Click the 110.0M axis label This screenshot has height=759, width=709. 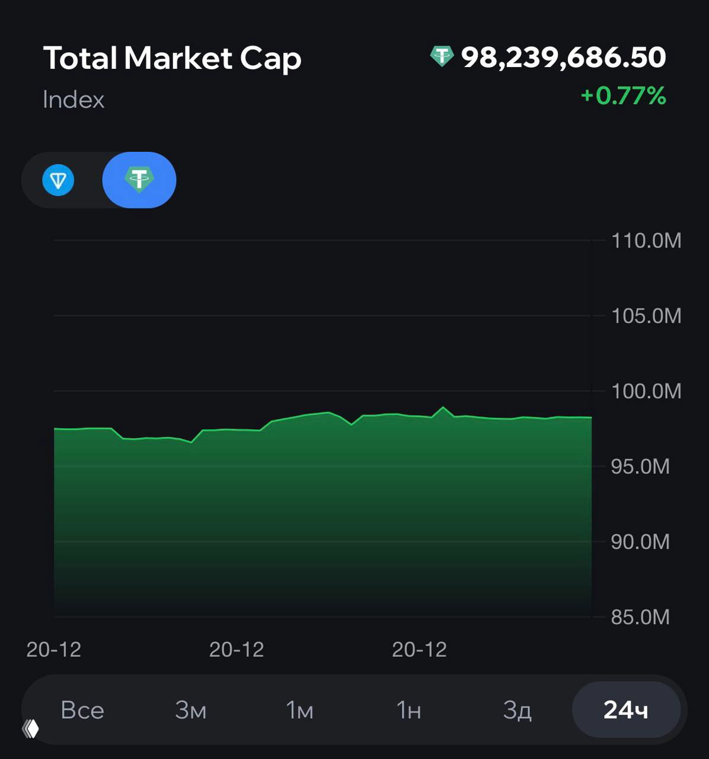[x=646, y=241]
